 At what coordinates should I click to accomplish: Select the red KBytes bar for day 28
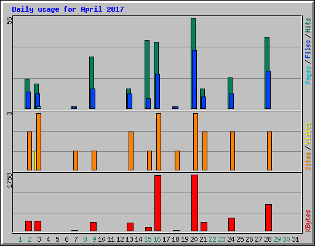[268, 218]
